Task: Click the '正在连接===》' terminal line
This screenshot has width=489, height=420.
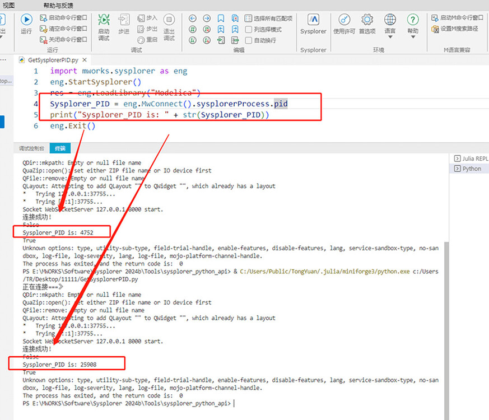Action: 43,287
